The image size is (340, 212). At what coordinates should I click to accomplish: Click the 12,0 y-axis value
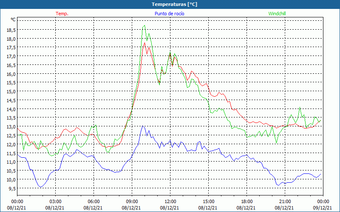[x=11, y=144]
